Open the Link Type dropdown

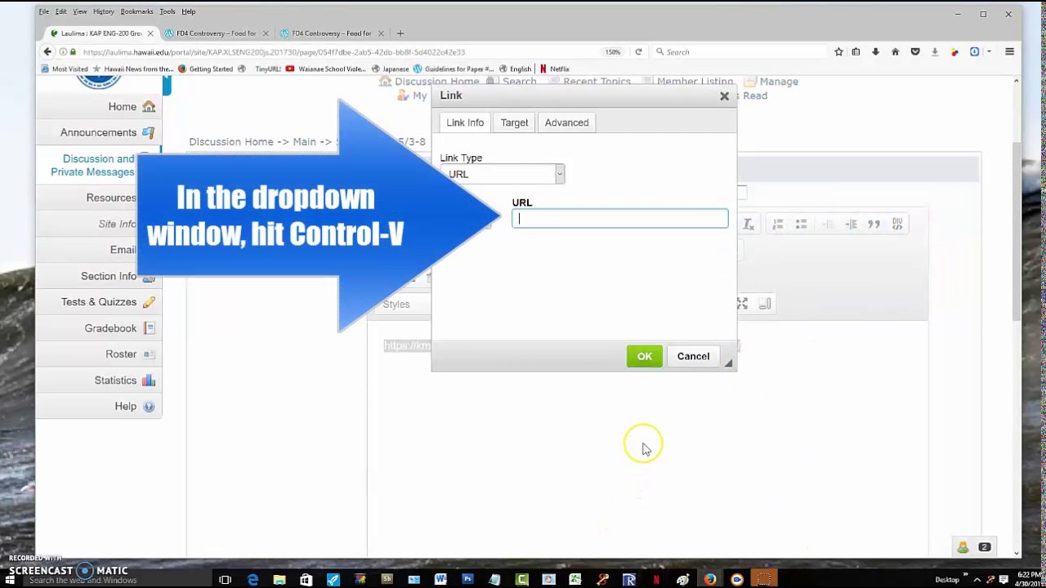click(502, 174)
